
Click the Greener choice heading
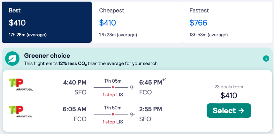point(47,56)
